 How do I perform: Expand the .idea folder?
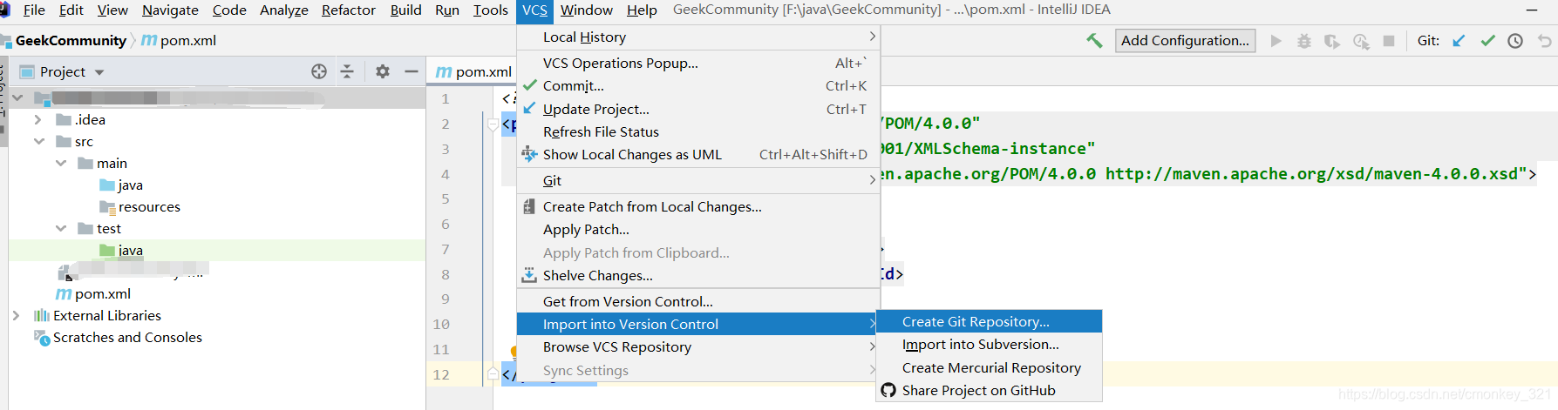(x=37, y=120)
